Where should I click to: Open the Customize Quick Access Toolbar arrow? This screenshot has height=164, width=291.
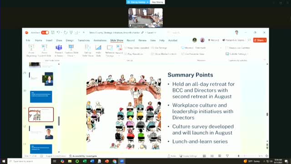pyautogui.click(x=84, y=32)
